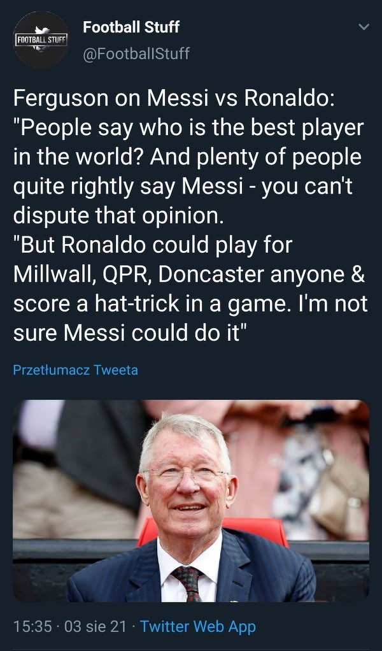Image resolution: width=382 pixels, height=651 pixels.
Task: Click the patterned tie in the photo
Action: tap(188, 581)
